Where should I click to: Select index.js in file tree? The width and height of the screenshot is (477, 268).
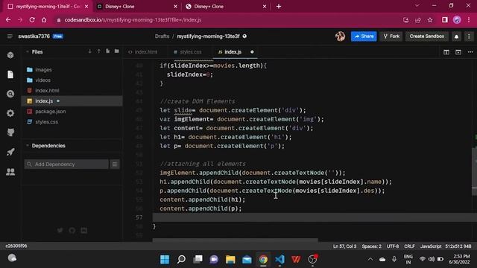(72, 101)
